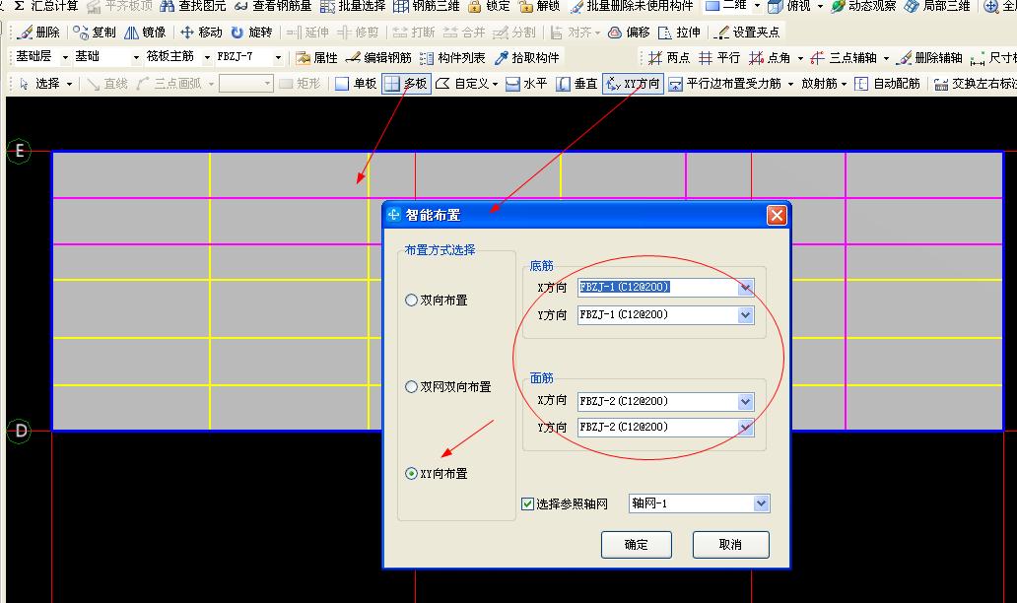Expand 平行边布置受力筋 dropdown

pos(790,85)
